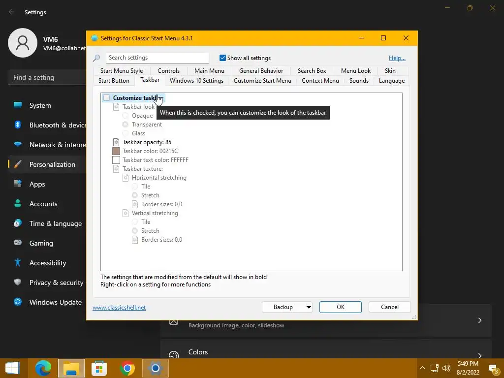Open the Sounds tab
Screen dimensions: 504x378
pos(359,81)
